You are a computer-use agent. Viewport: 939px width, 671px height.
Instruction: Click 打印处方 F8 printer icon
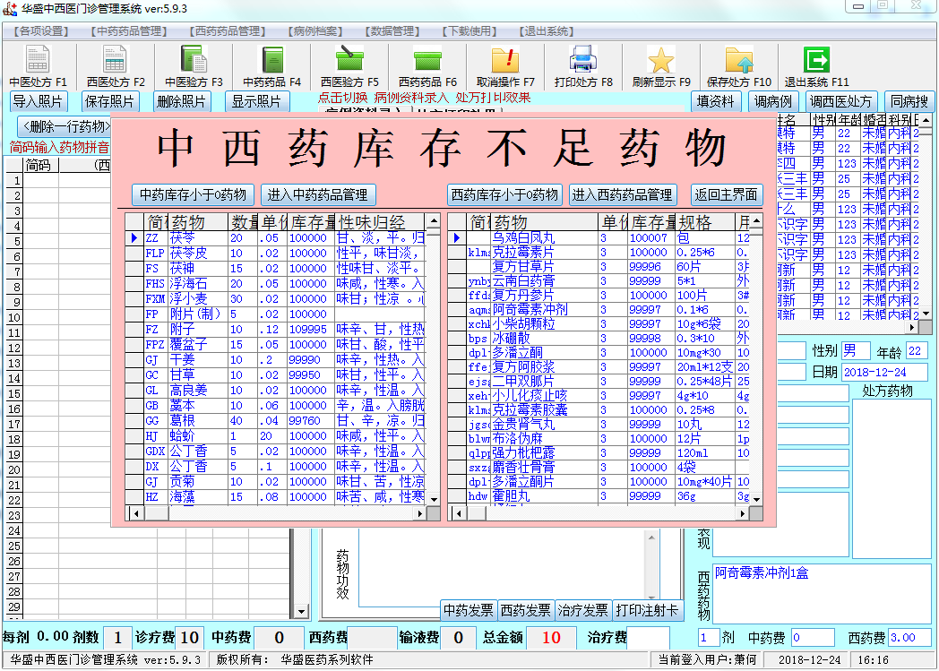click(583, 65)
